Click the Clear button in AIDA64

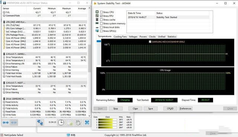[x=135, y=108]
